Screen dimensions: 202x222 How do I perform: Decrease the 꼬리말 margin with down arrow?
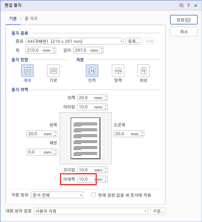pos(106,171)
